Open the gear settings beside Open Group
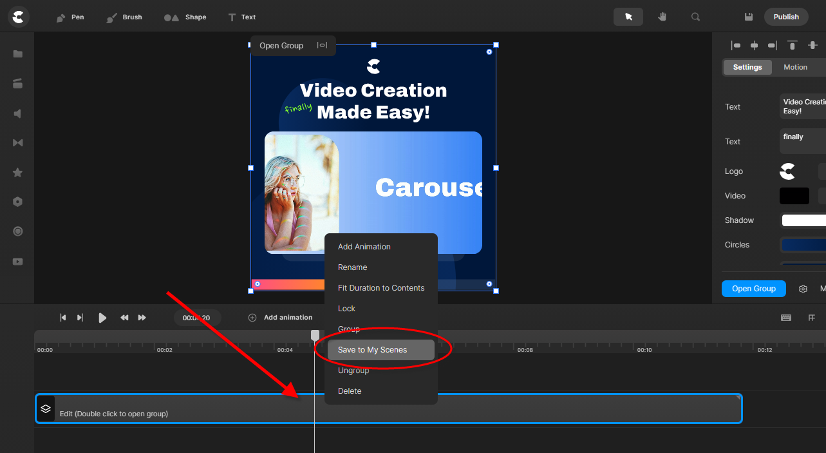 pos(803,289)
